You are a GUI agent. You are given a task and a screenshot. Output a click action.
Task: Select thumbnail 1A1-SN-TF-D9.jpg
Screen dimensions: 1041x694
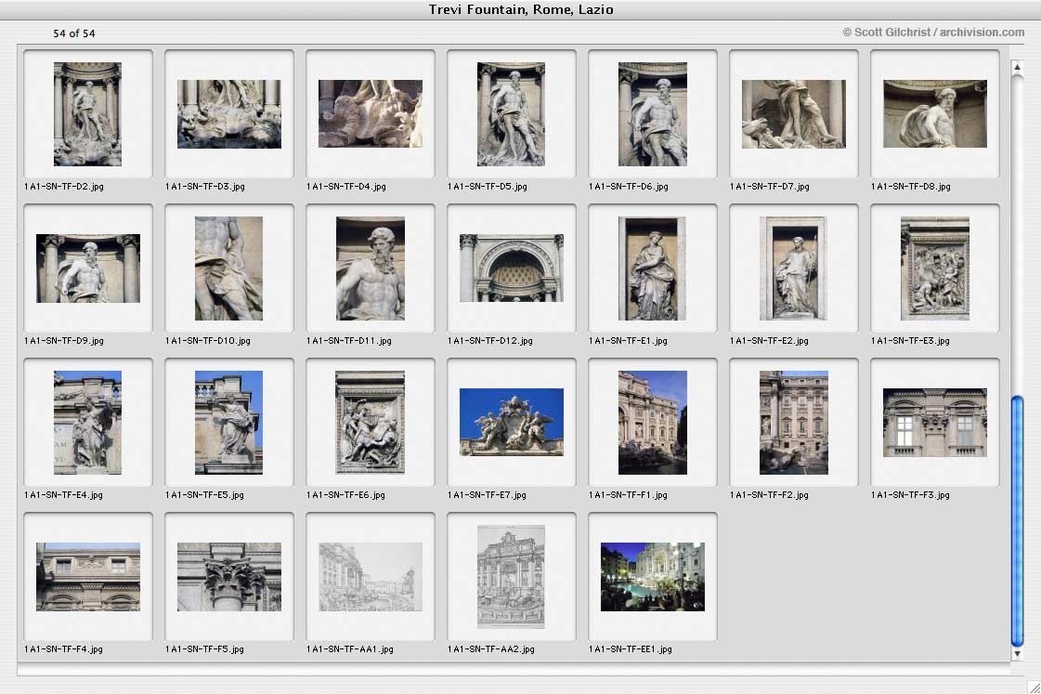click(87, 268)
